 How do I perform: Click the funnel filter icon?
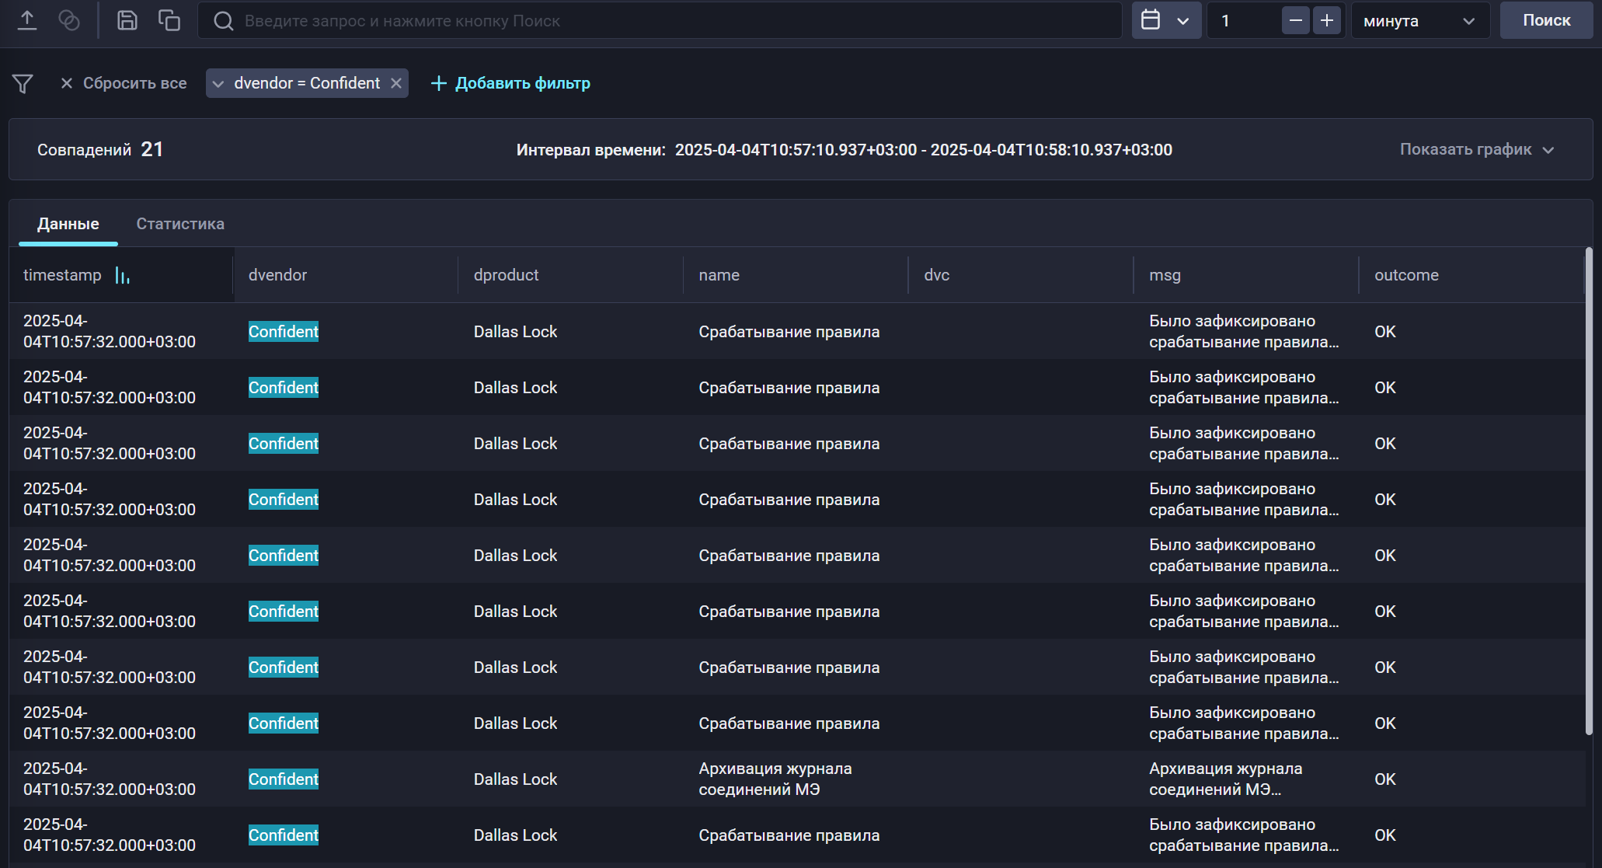tap(23, 83)
